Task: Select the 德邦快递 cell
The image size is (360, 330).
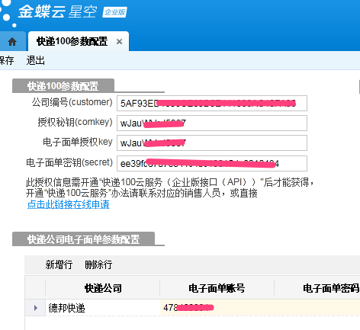Action: point(103,308)
